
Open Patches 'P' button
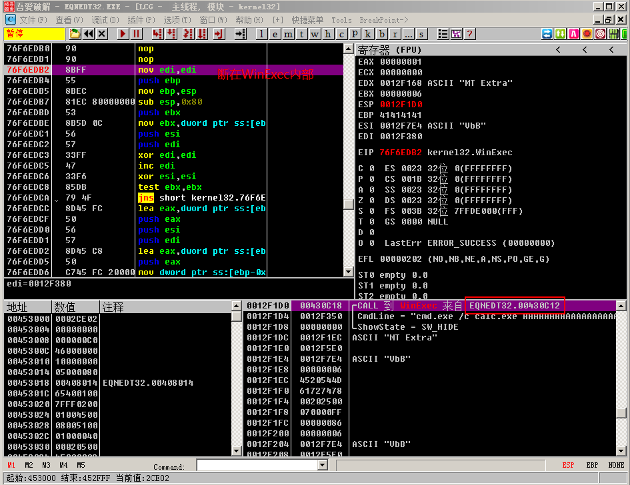355,34
